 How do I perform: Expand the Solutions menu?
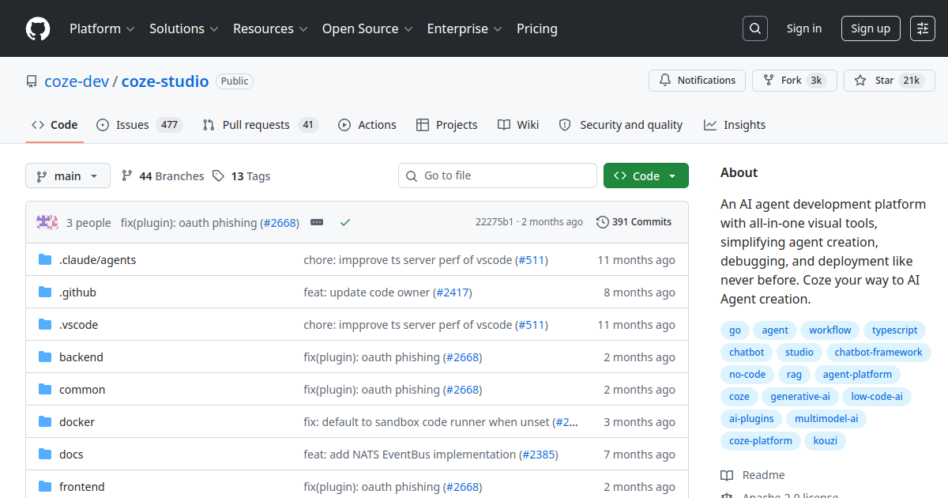182,28
